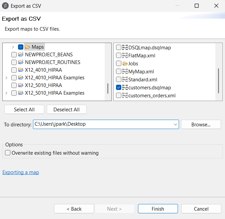This screenshot has height=219, width=225.
Task: Click the Jobs folder icon
Action: 125,64
